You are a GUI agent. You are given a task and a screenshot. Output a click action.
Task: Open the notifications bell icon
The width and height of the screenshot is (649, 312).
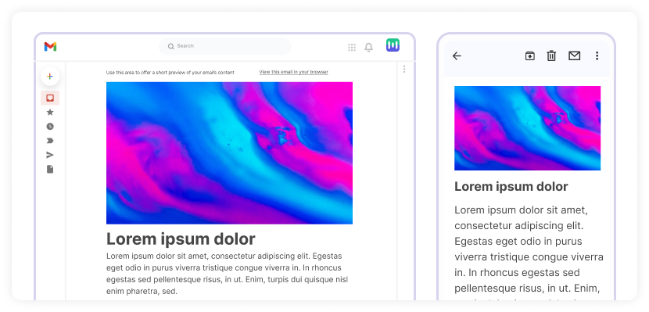(x=368, y=48)
